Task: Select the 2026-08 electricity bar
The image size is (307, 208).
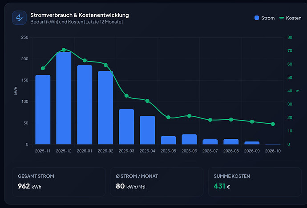Action: 231,141
